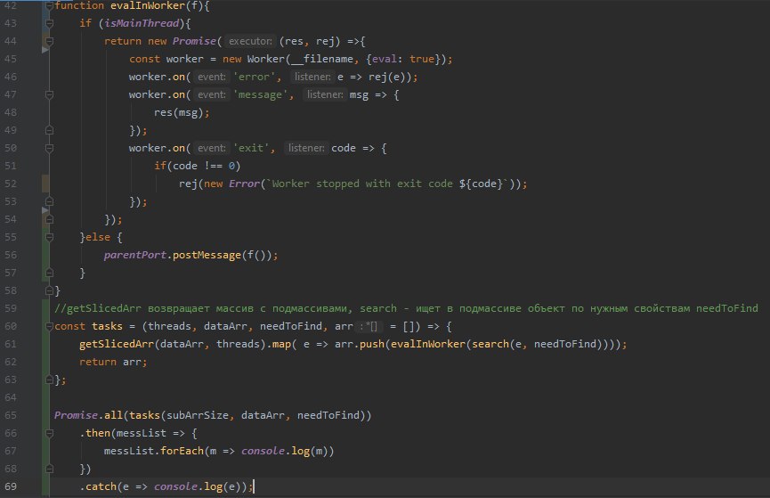Click 'tasks' in the const declaration
Image resolution: width=770 pixels, height=498 pixels.
coord(107,326)
